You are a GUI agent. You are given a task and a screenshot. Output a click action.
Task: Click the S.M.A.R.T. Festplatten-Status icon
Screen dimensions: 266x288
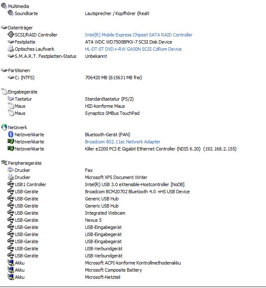11,56
